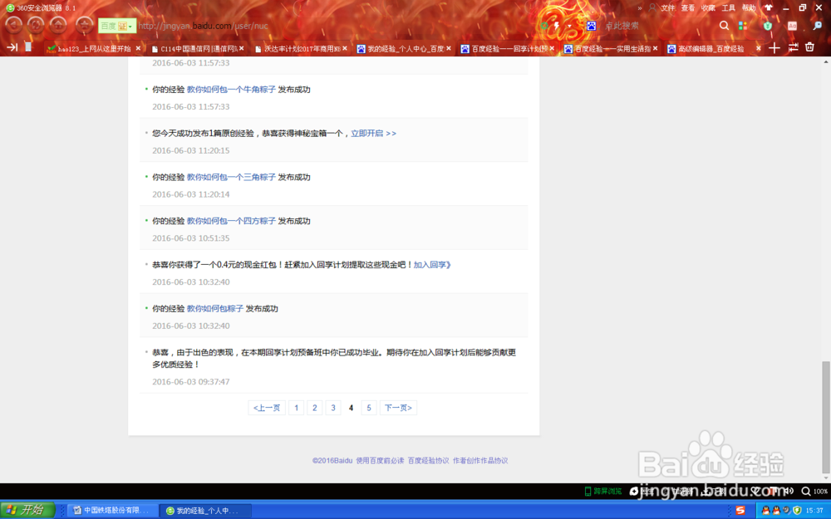Switch to the 高级编辑器_百度经验 tab
This screenshot has width=831, height=519.
click(x=713, y=48)
